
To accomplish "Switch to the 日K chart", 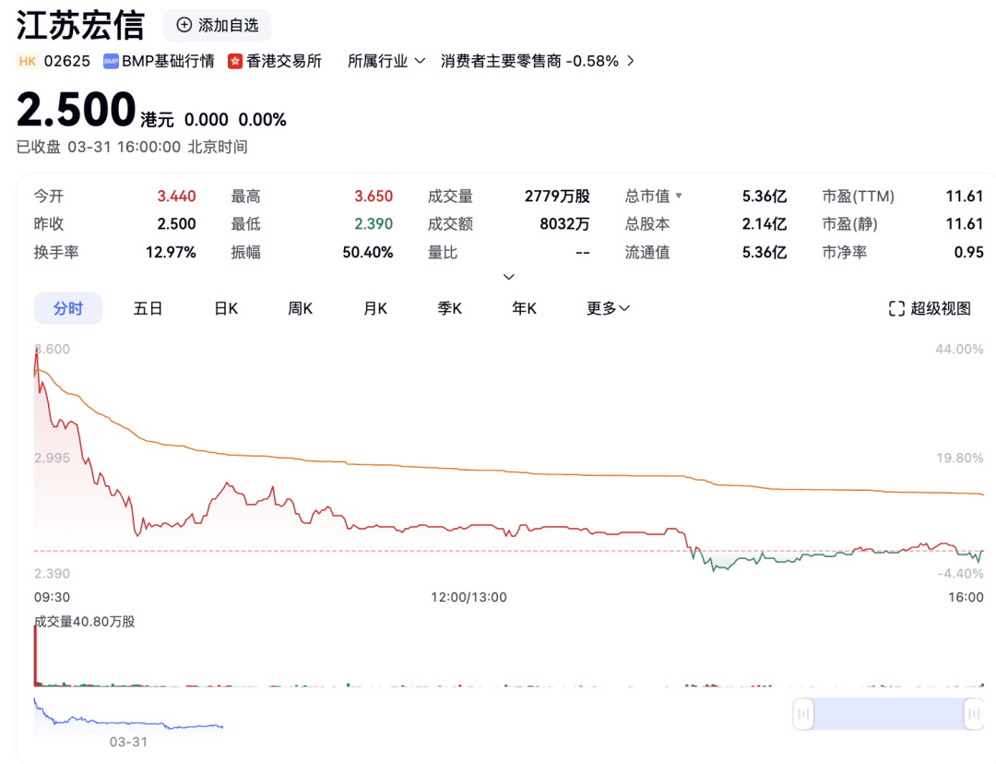I will click(226, 308).
